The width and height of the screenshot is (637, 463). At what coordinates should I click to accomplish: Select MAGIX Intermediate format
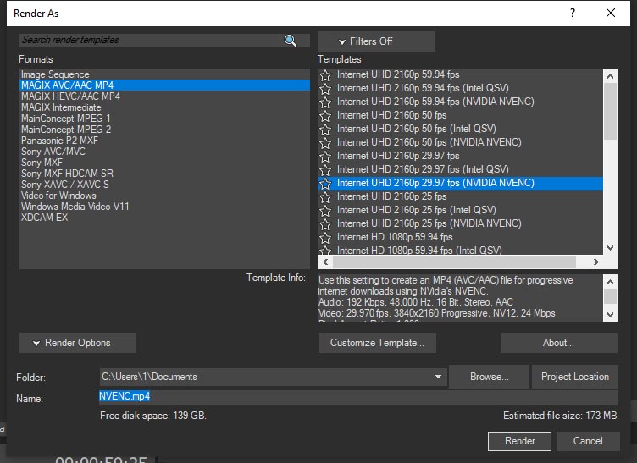point(164,107)
